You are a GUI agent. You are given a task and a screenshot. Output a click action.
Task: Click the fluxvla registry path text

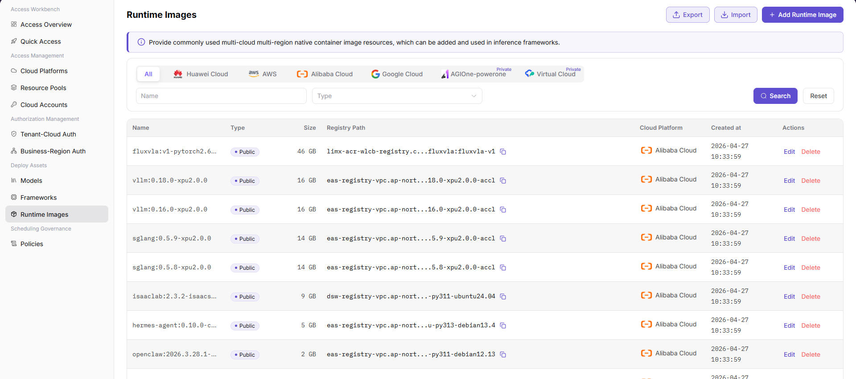point(411,152)
